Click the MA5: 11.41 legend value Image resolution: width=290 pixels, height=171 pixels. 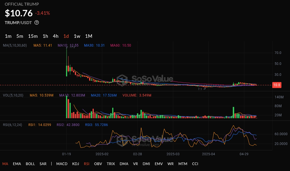(43, 45)
